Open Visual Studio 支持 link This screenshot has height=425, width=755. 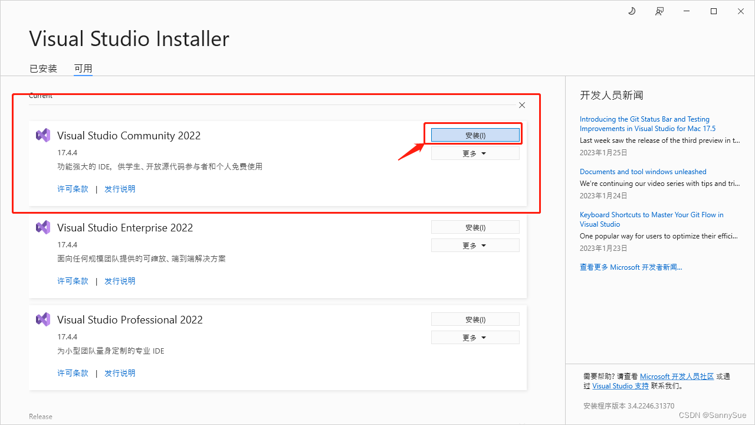[621, 386]
